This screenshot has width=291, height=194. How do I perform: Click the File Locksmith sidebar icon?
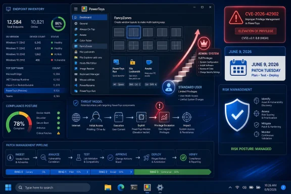tap(76, 52)
